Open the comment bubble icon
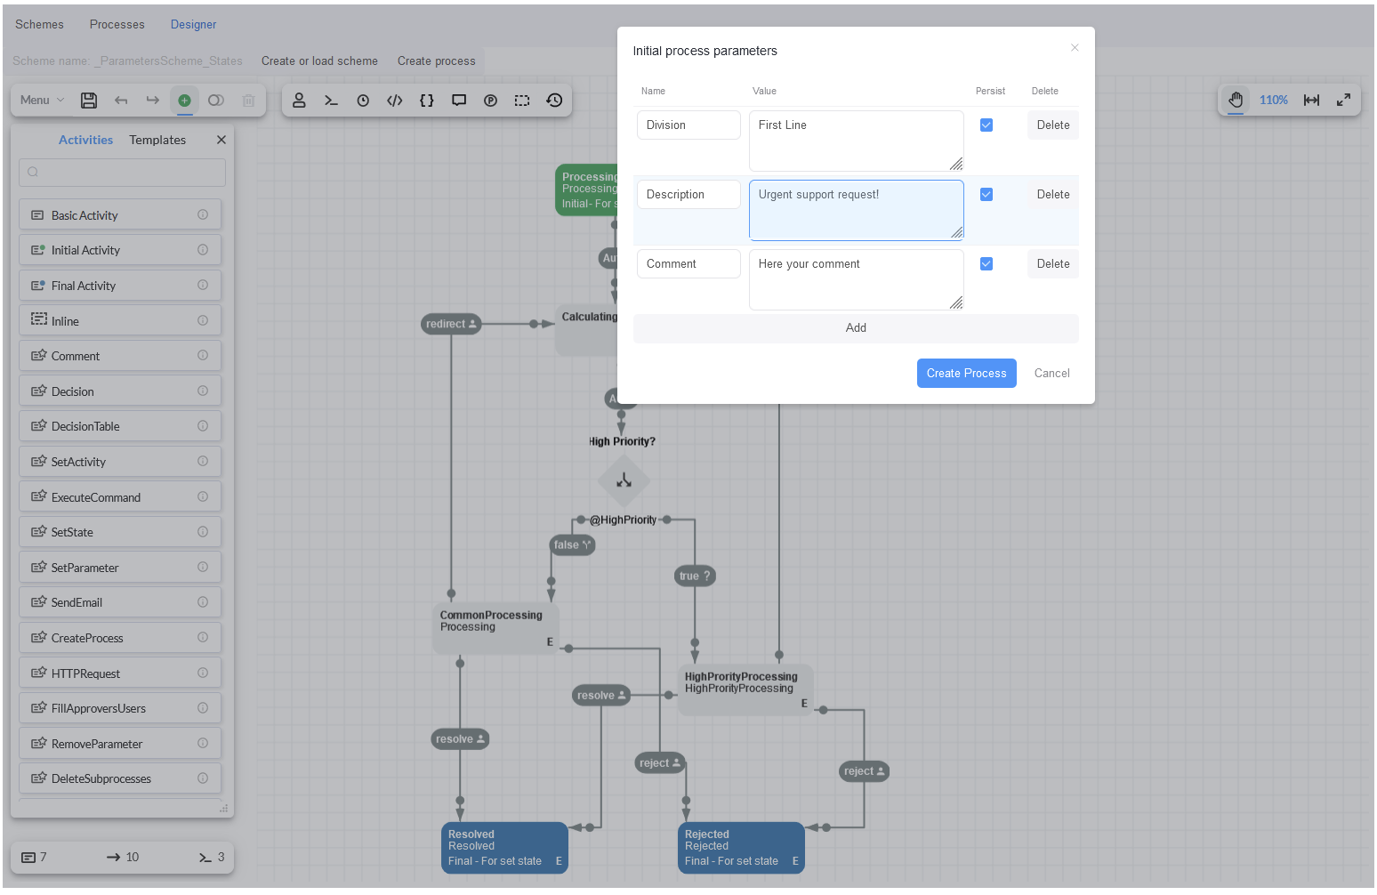 point(459,101)
